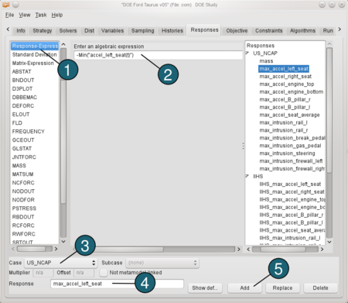Switch to the Solvers tab
The image size is (348, 303).
click(x=68, y=31)
